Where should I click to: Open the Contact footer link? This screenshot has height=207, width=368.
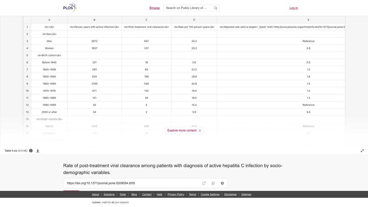click(147, 194)
